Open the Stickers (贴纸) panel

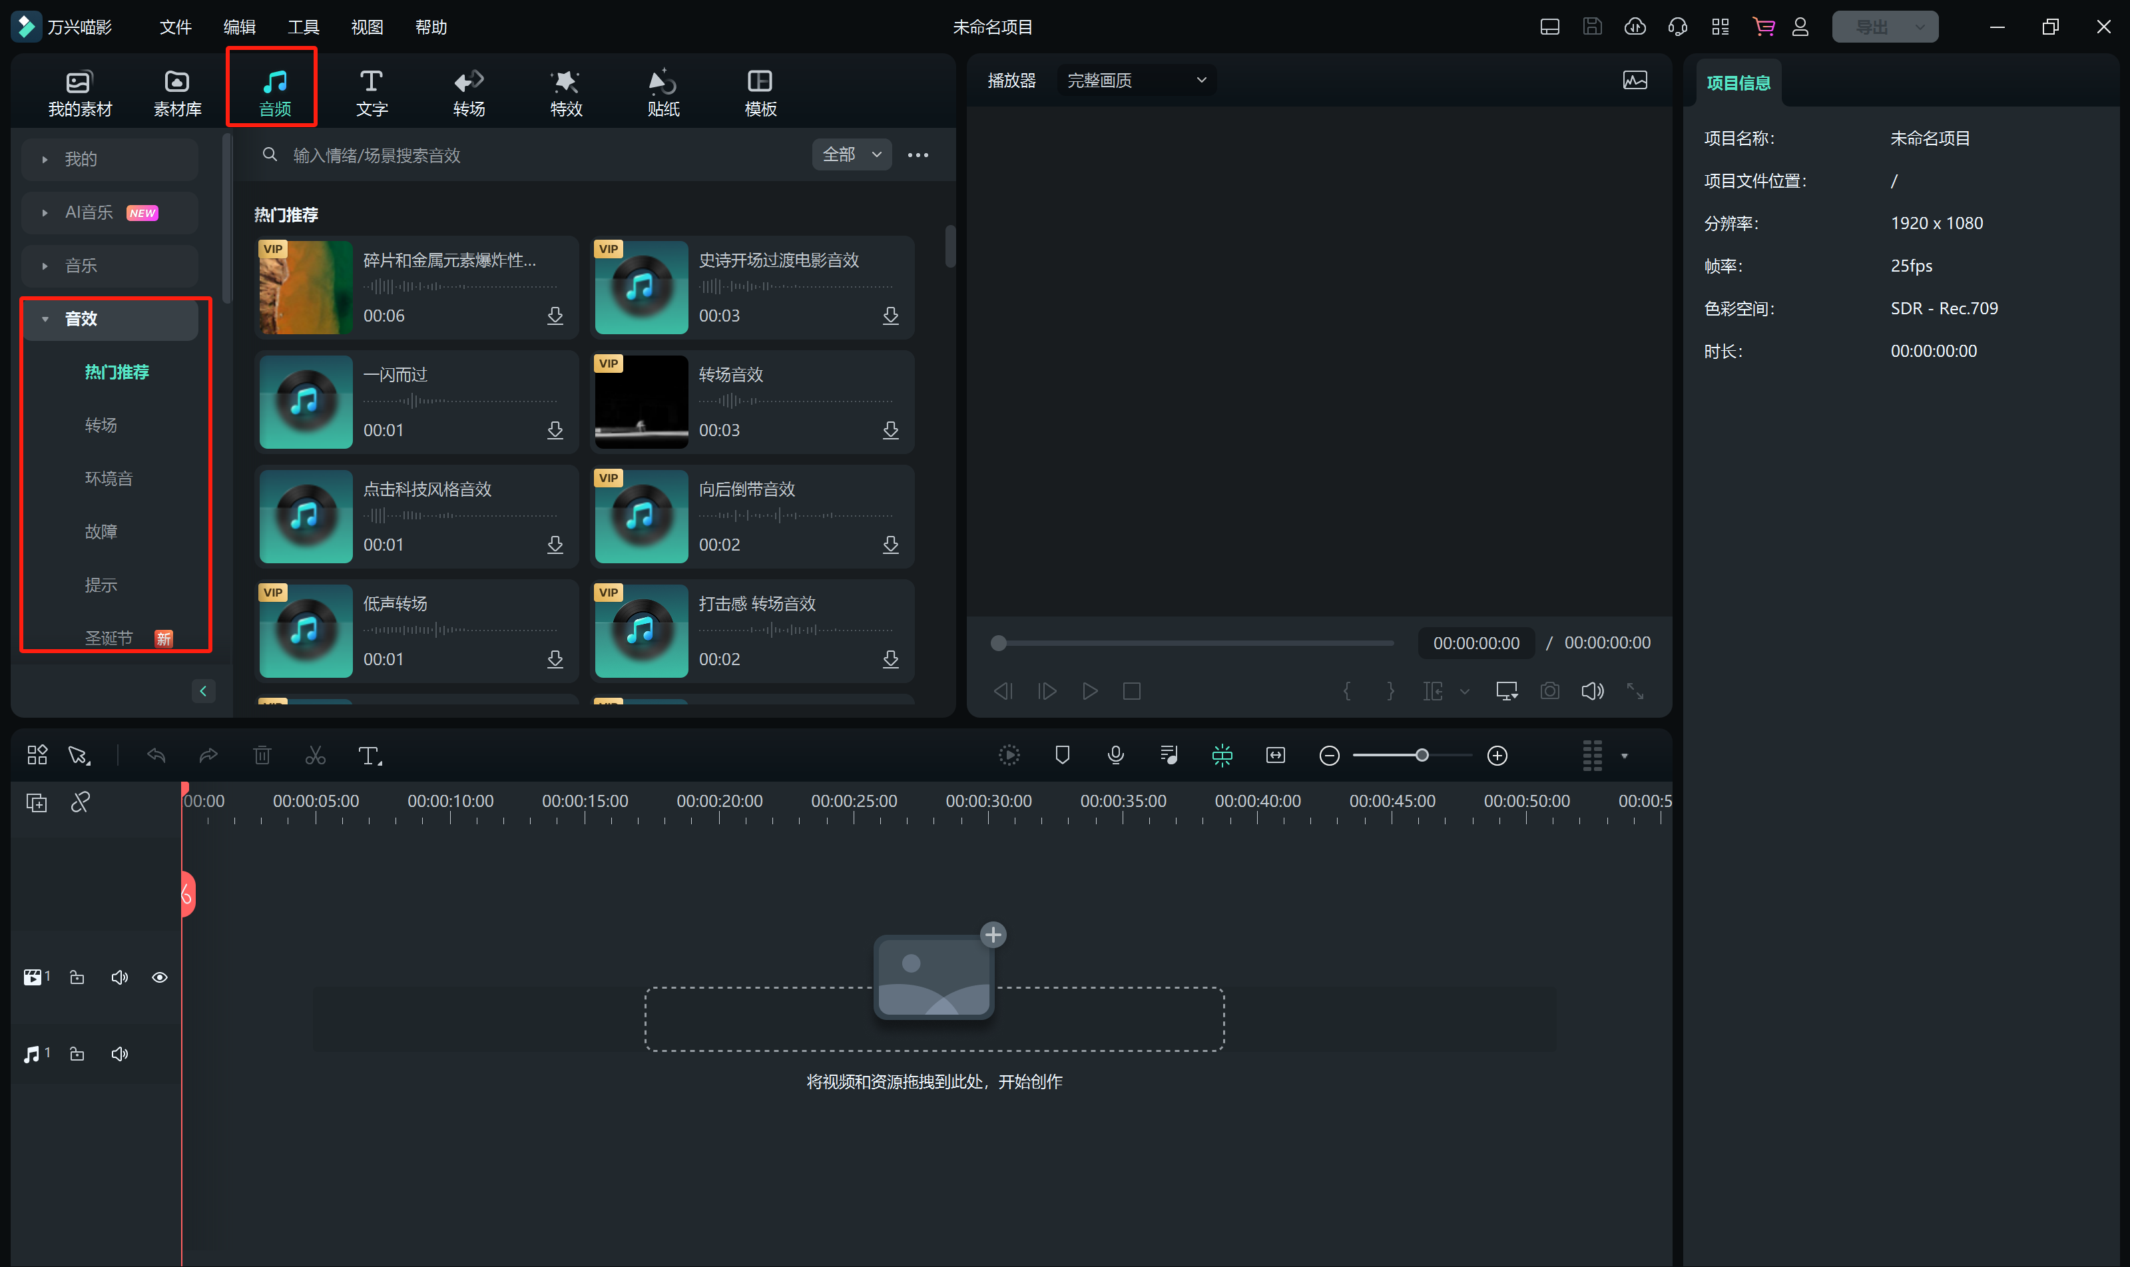pyautogui.click(x=663, y=92)
